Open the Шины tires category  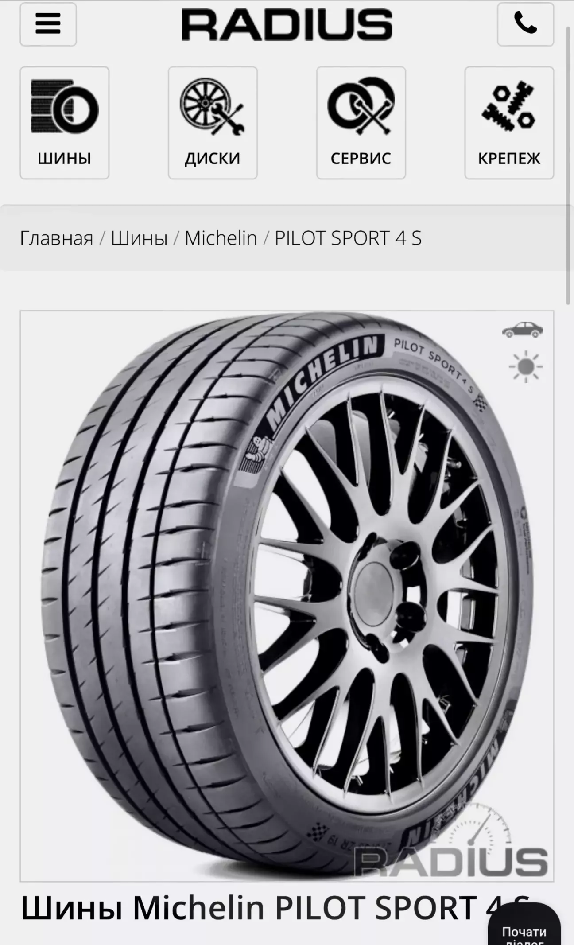(65, 123)
